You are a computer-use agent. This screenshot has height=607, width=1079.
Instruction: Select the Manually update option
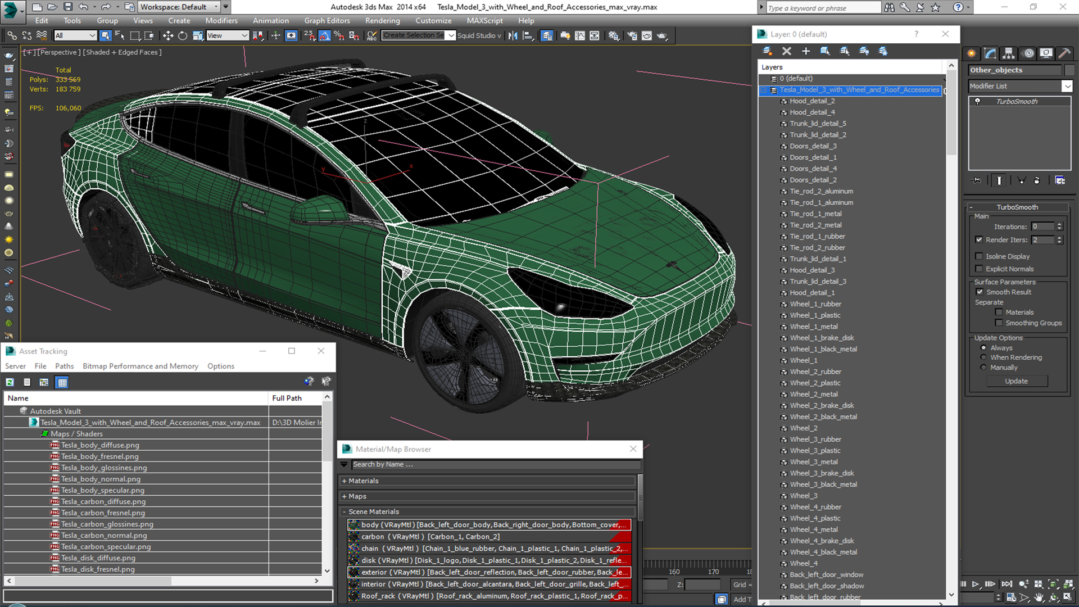[x=983, y=368]
